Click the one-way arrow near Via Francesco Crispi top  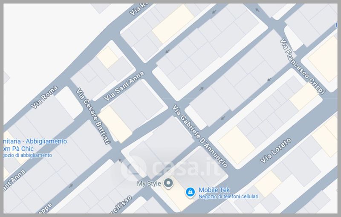tap(257, 10)
